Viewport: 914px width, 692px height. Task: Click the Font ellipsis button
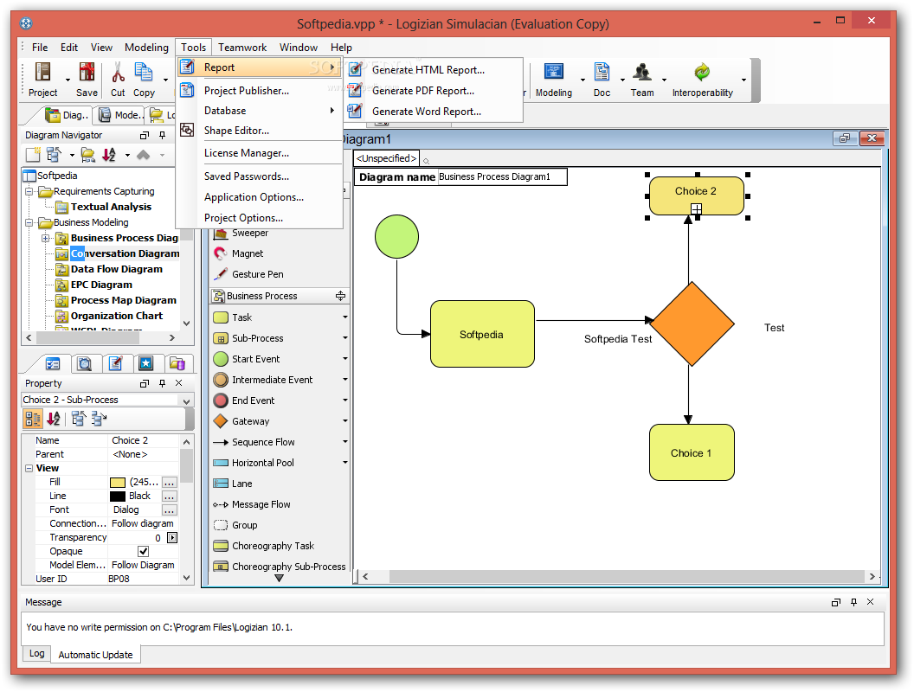(x=169, y=510)
